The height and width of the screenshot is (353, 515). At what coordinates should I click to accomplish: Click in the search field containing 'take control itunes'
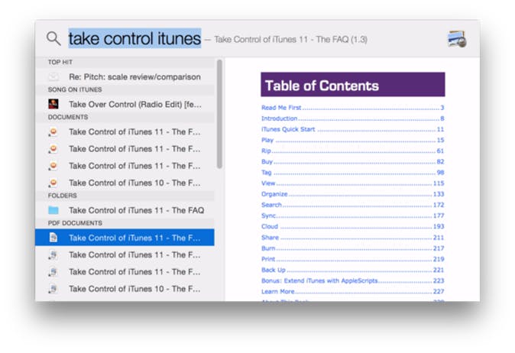(x=134, y=38)
